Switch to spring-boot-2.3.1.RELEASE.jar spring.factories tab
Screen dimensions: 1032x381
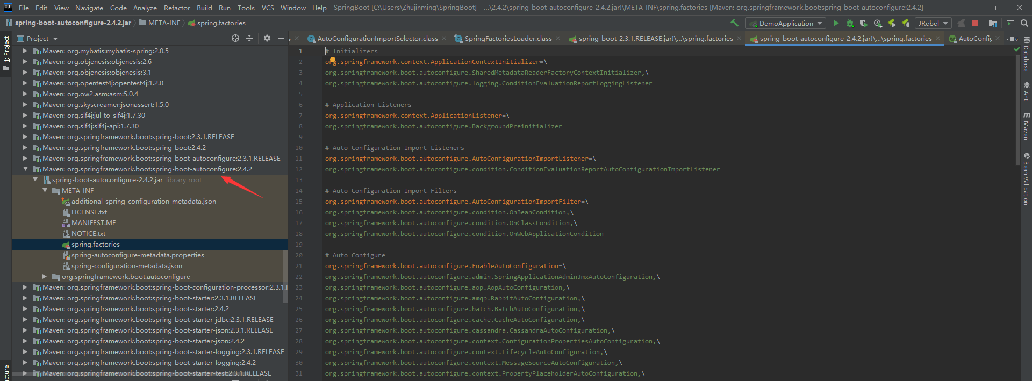(x=655, y=38)
